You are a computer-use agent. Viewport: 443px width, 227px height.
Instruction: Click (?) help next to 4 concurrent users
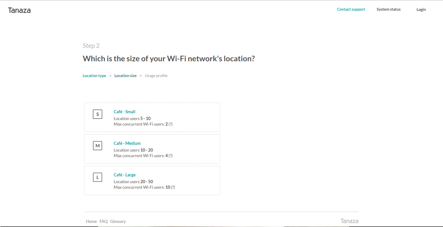coord(171,156)
